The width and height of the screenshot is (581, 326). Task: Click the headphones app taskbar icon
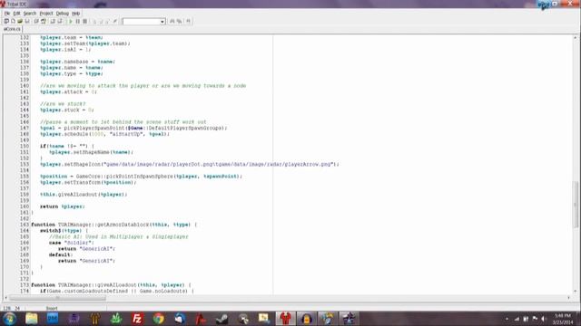(307, 318)
